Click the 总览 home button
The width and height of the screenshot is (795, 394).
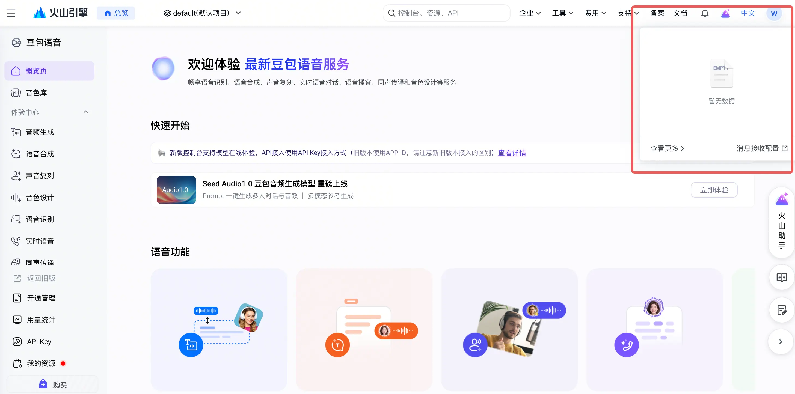click(116, 13)
